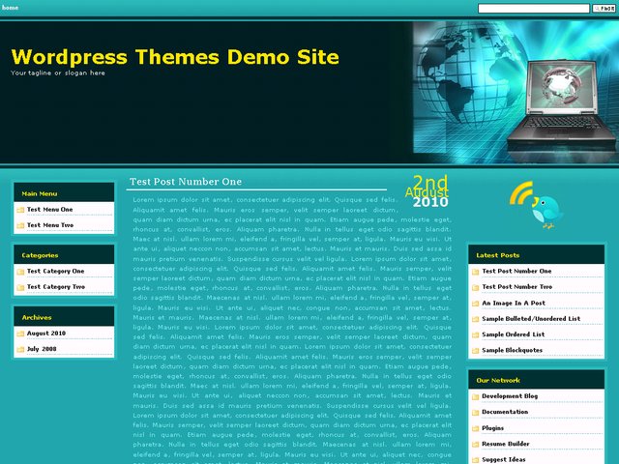Click the Twitter bird RSS icon
Screen dimensions: 619x464
tap(536, 205)
